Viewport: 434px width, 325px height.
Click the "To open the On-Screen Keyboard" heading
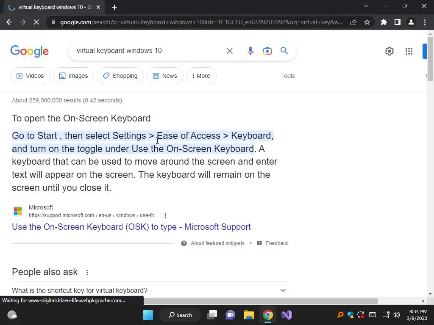coord(81,118)
